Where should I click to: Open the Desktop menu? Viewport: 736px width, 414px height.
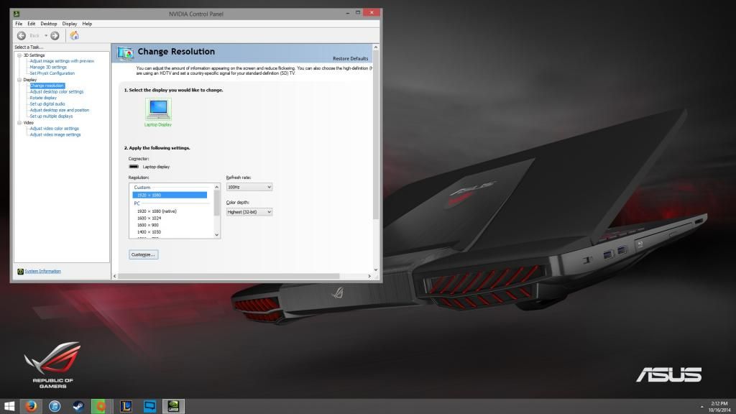pyautogui.click(x=49, y=24)
